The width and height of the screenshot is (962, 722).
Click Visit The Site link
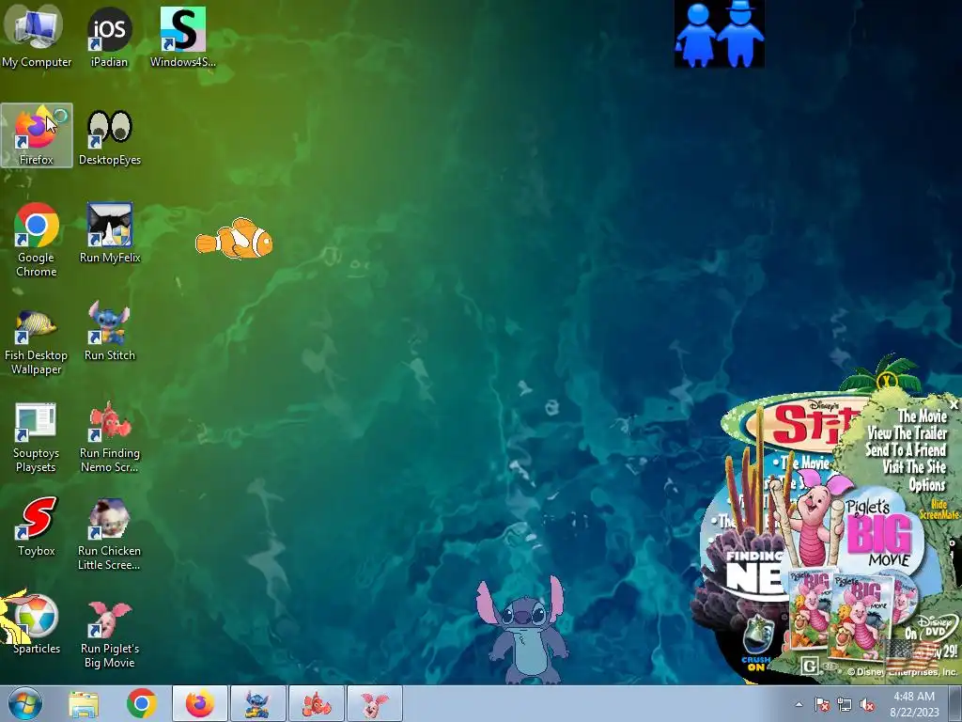[914, 467]
